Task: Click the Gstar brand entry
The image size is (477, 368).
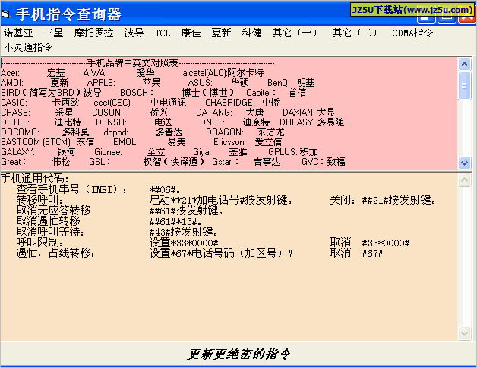Action: pos(246,162)
